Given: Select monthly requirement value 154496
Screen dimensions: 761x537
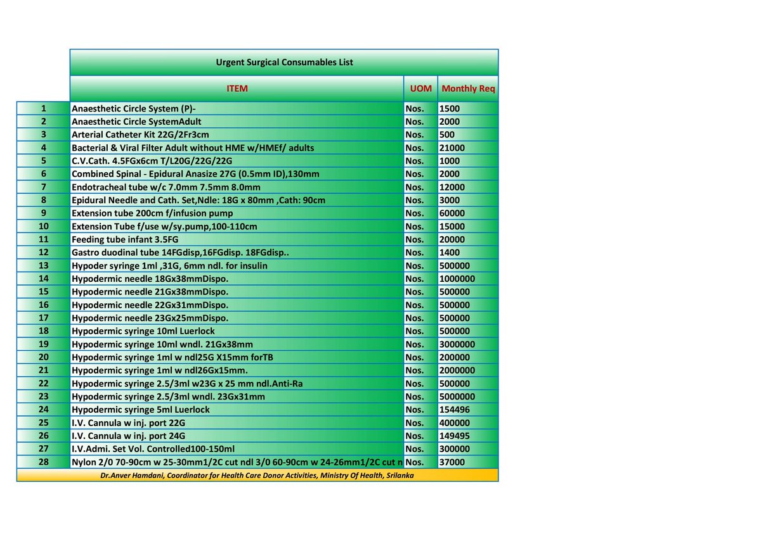Looking at the screenshot, I should tap(455, 410).
